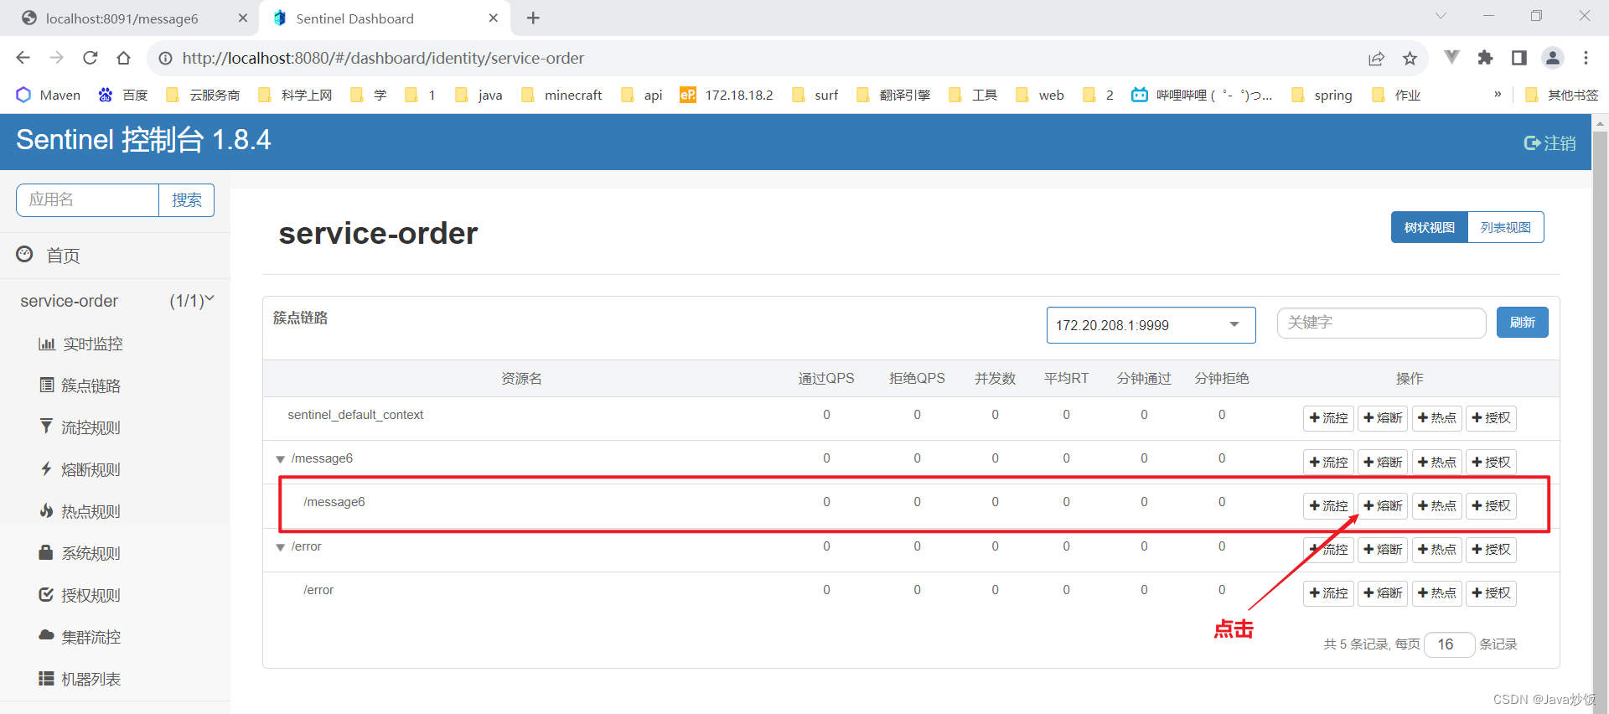Open the 172.18.18.2 bookmark
The image size is (1609, 714).
point(727,95)
